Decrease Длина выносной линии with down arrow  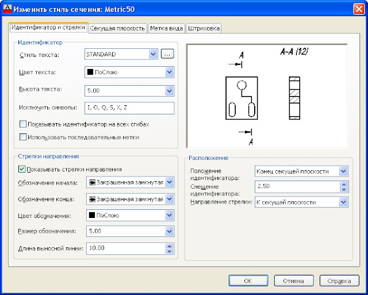[169, 251]
